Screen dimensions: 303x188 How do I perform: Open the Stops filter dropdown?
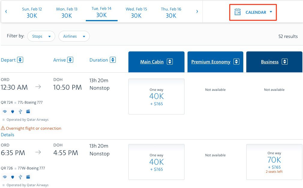click(x=41, y=36)
